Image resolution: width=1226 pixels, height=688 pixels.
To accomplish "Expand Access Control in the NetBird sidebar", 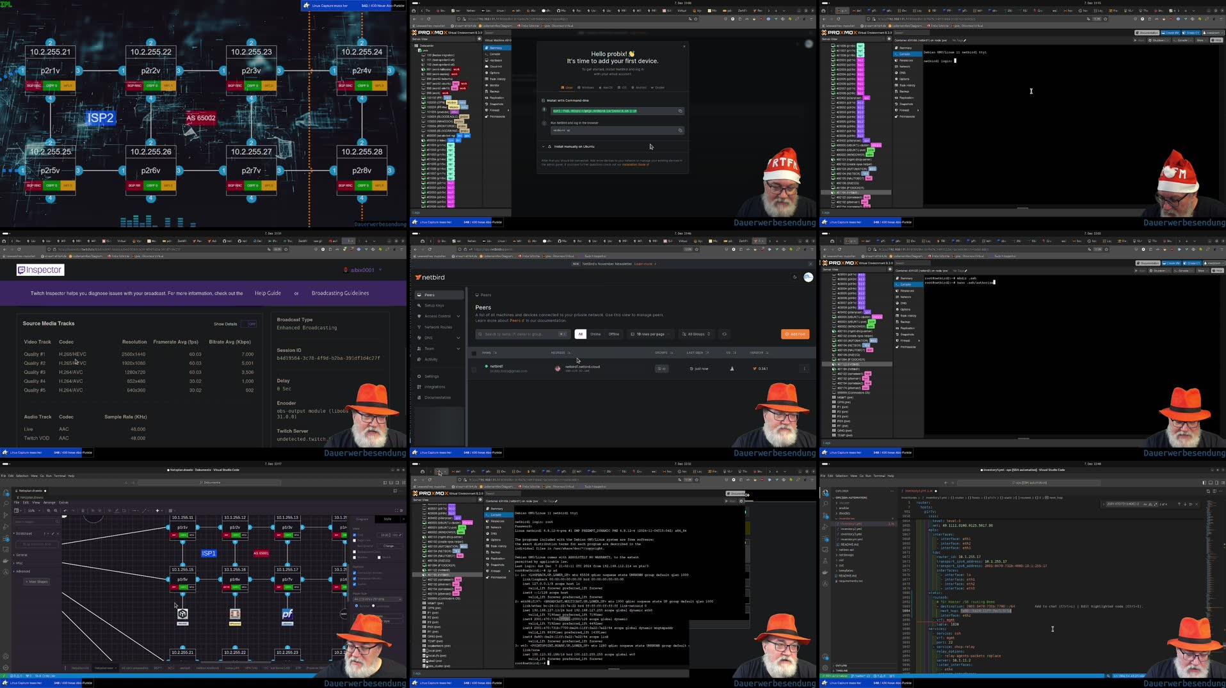I will pyautogui.click(x=439, y=316).
